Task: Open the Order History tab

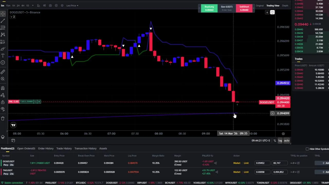Action: coord(46,149)
